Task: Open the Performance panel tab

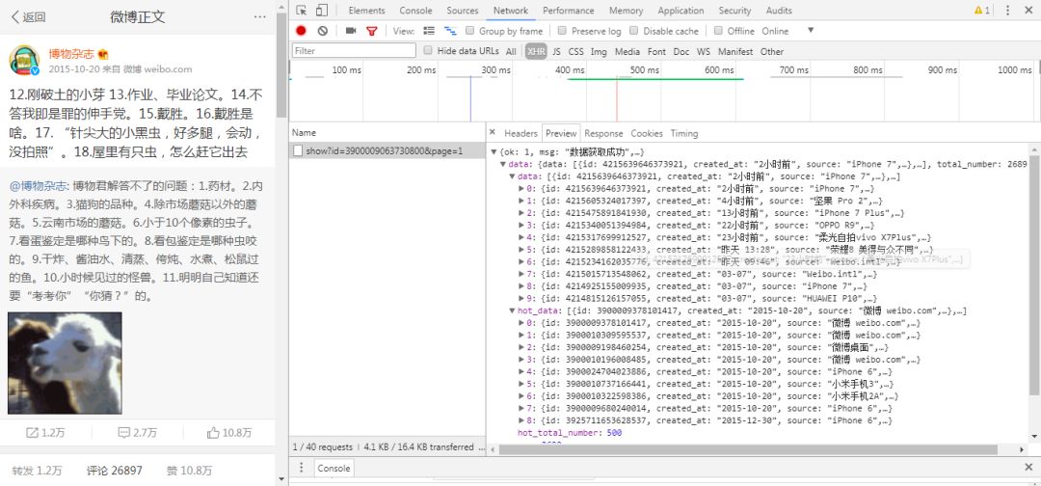Action: 567,10
